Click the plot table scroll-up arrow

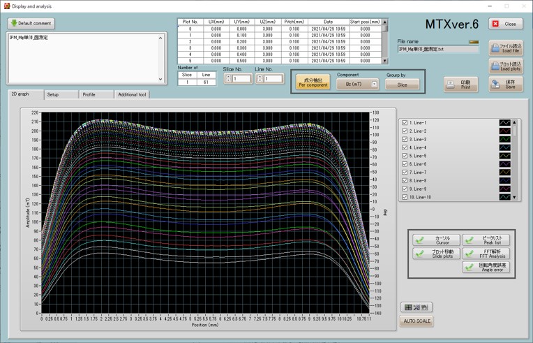click(x=385, y=22)
